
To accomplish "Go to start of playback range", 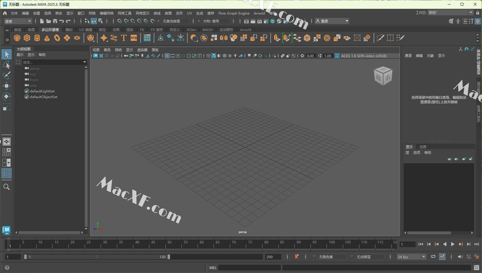I will (421, 244).
